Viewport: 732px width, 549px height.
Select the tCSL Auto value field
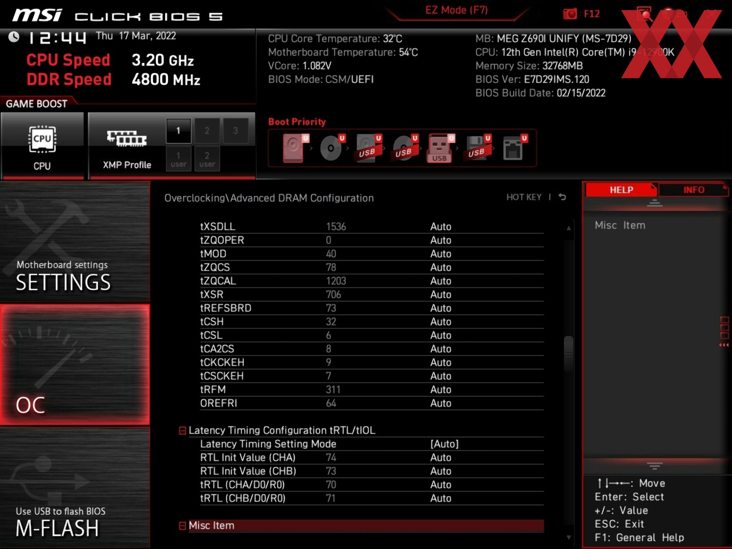pos(441,335)
